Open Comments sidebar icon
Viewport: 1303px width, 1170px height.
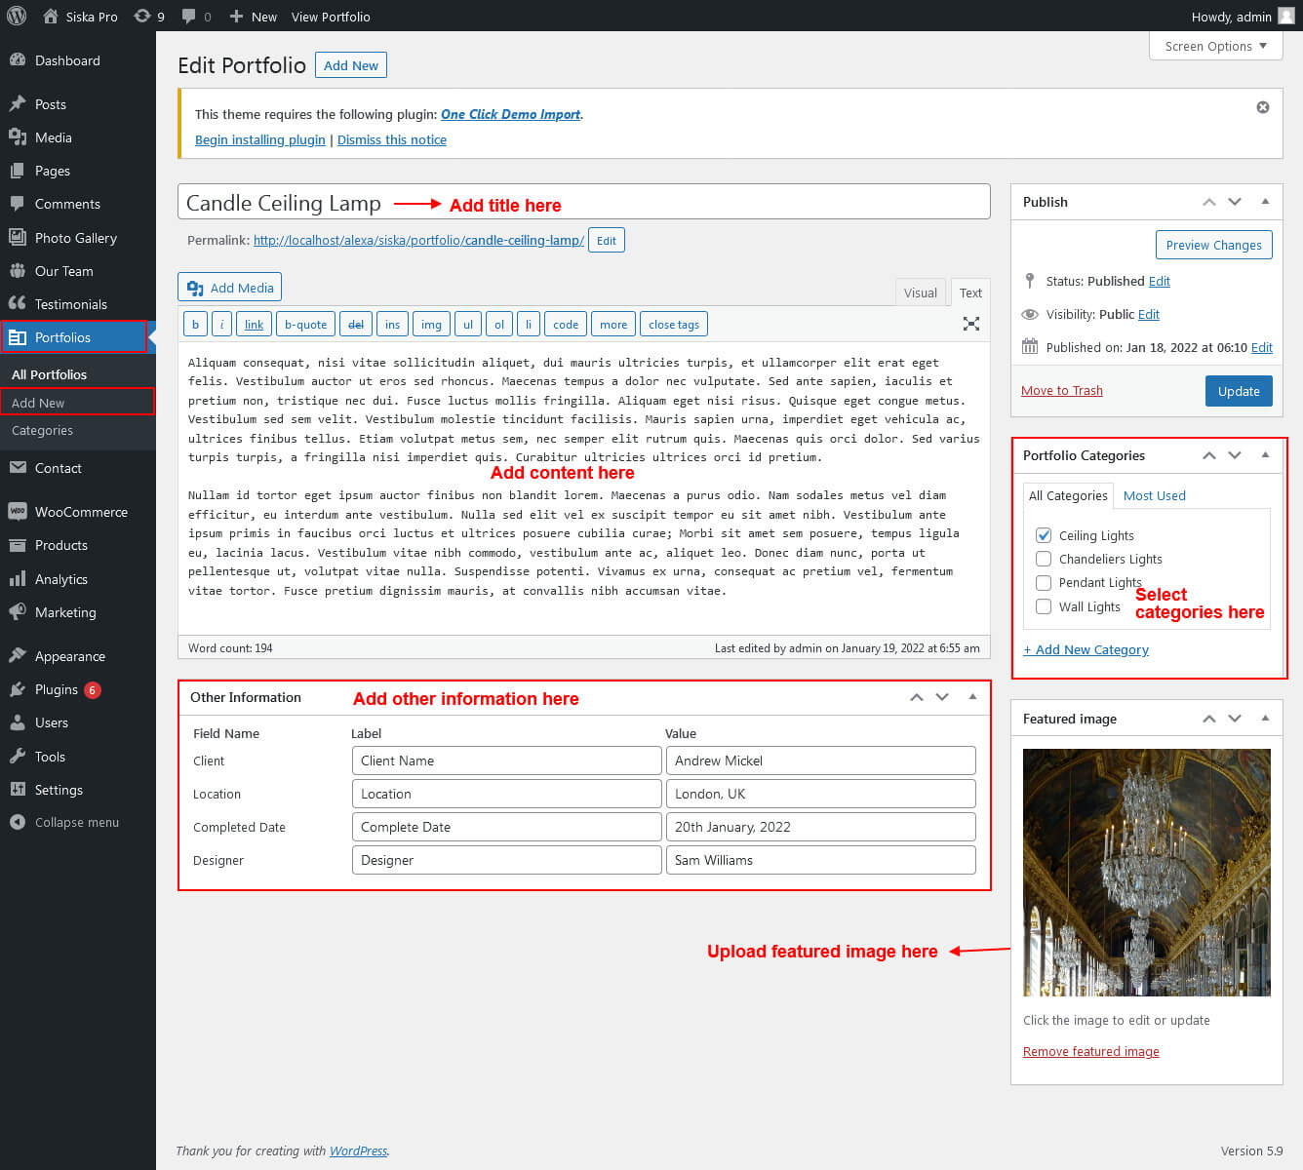18,203
